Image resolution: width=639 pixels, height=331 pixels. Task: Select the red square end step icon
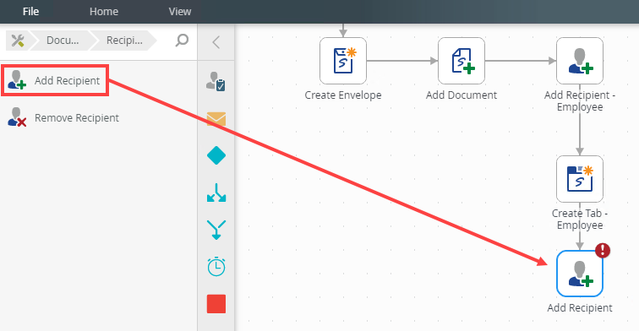point(216,304)
